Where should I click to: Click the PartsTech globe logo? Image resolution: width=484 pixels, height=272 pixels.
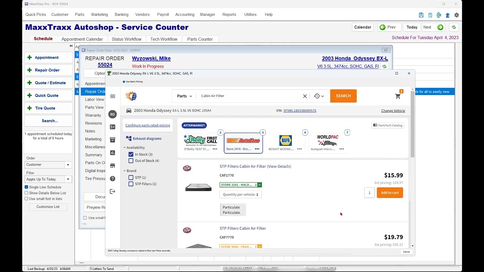[x=131, y=96]
